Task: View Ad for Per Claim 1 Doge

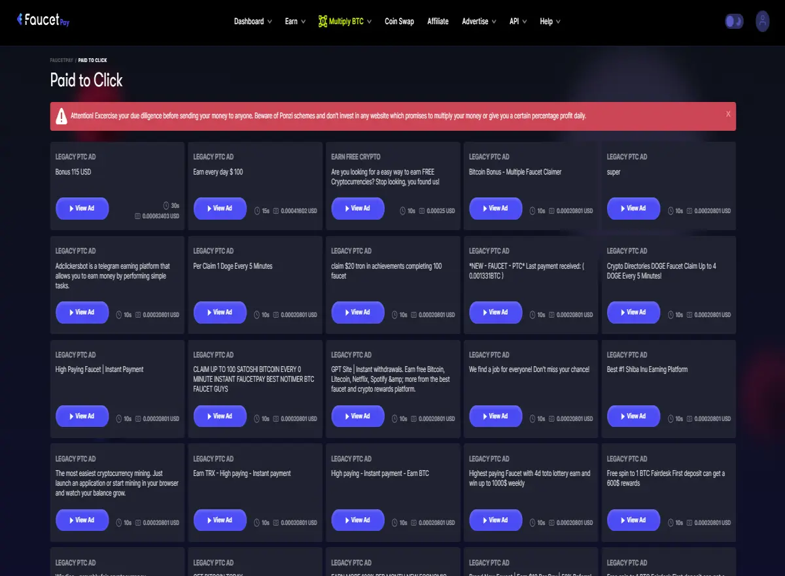Action: click(x=220, y=313)
